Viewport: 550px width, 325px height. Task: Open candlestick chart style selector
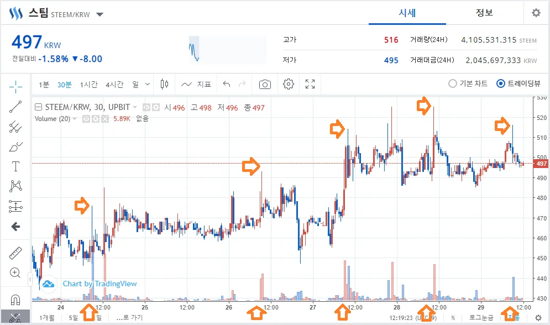164,84
